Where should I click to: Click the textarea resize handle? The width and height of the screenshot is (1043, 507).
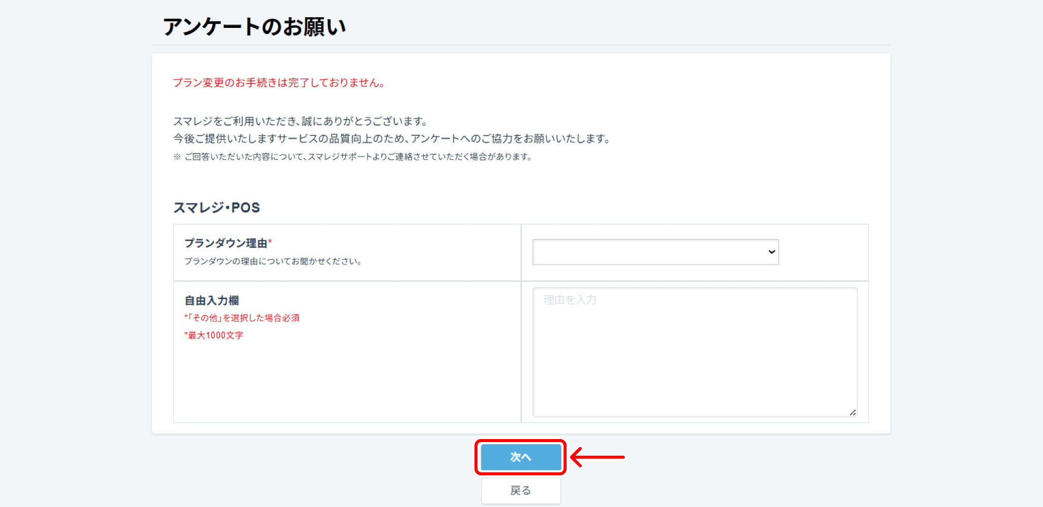pyautogui.click(x=853, y=412)
